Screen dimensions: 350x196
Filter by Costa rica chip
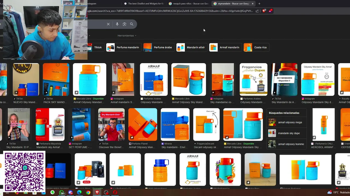pos(256,47)
